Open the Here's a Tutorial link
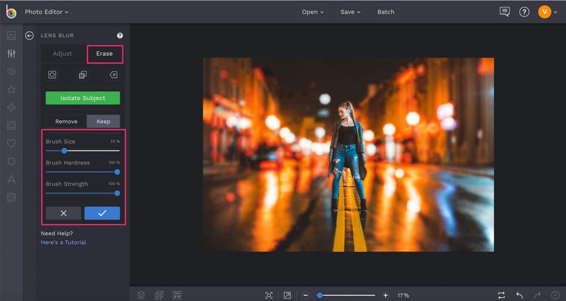Screen dimensions: 566x301 click(64, 242)
